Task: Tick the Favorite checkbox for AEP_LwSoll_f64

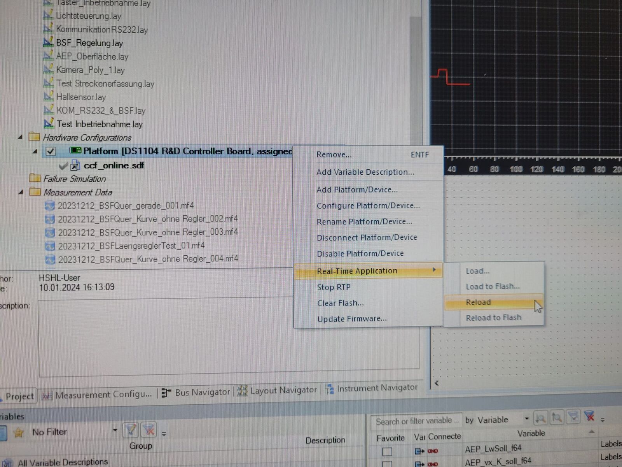Action: pos(387,451)
